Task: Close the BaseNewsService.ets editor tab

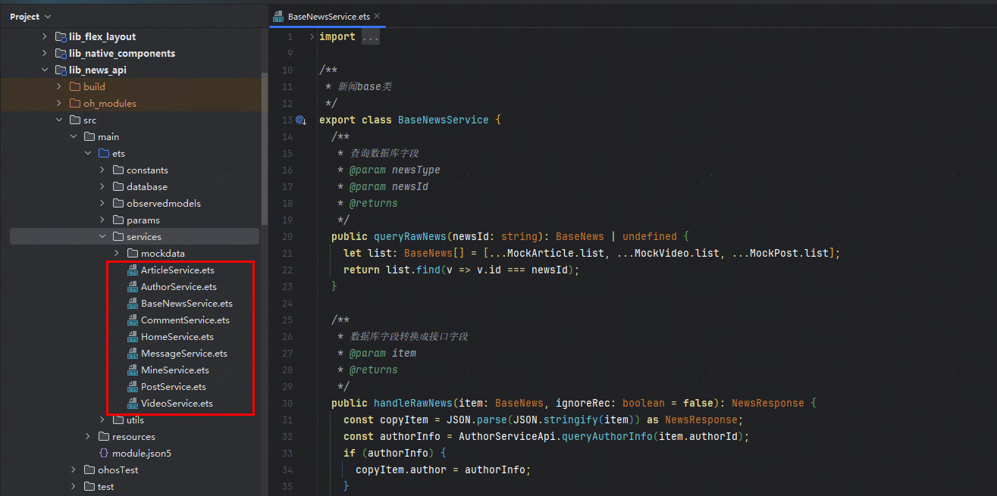Action: pyautogui.click(x=377, y=16)
